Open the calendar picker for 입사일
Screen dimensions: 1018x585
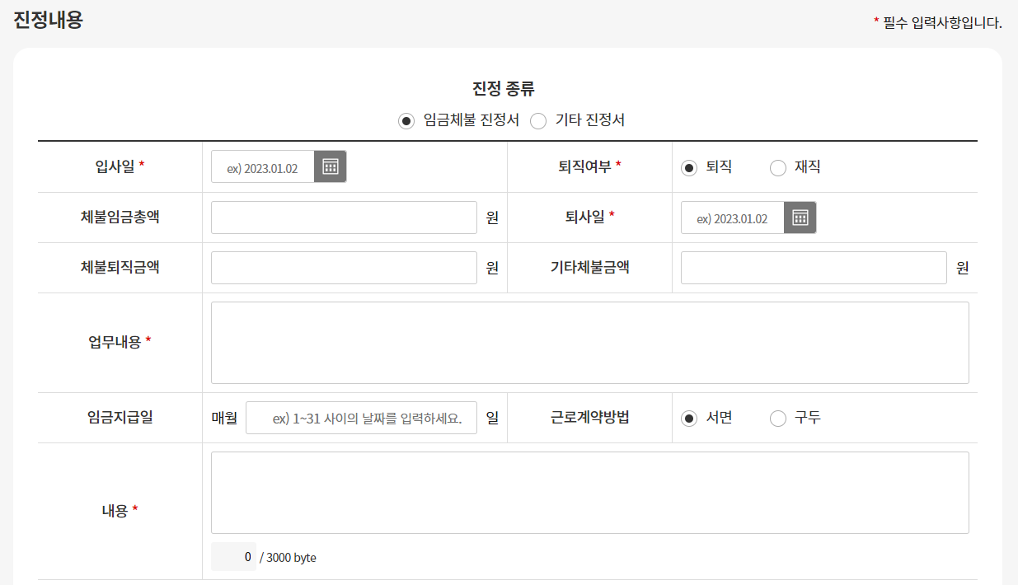329,166
